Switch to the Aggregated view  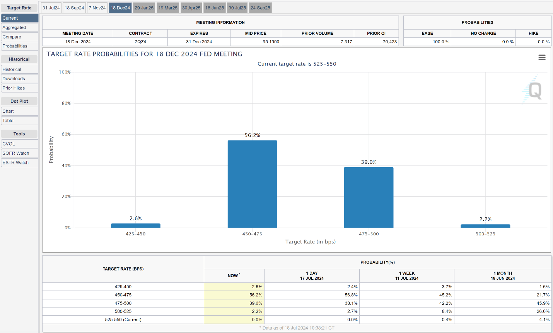[x=19, y=27]
